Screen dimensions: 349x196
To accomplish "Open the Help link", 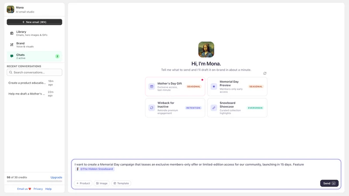I will pos(48,189).
